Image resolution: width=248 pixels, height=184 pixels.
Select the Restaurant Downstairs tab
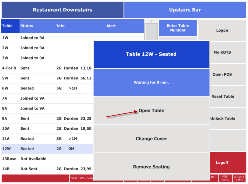(x=63, y=10)
